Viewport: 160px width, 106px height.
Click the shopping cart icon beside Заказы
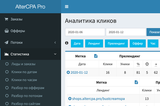point(6,19)
